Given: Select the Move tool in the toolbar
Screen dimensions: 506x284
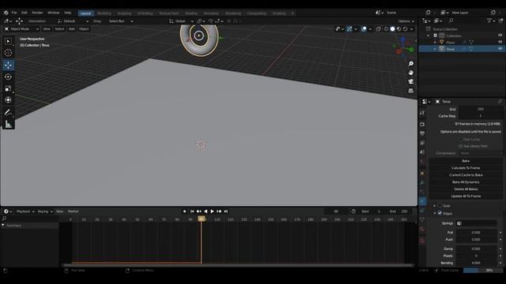Looking at the screenshot, I should click(x=8, y=65).
